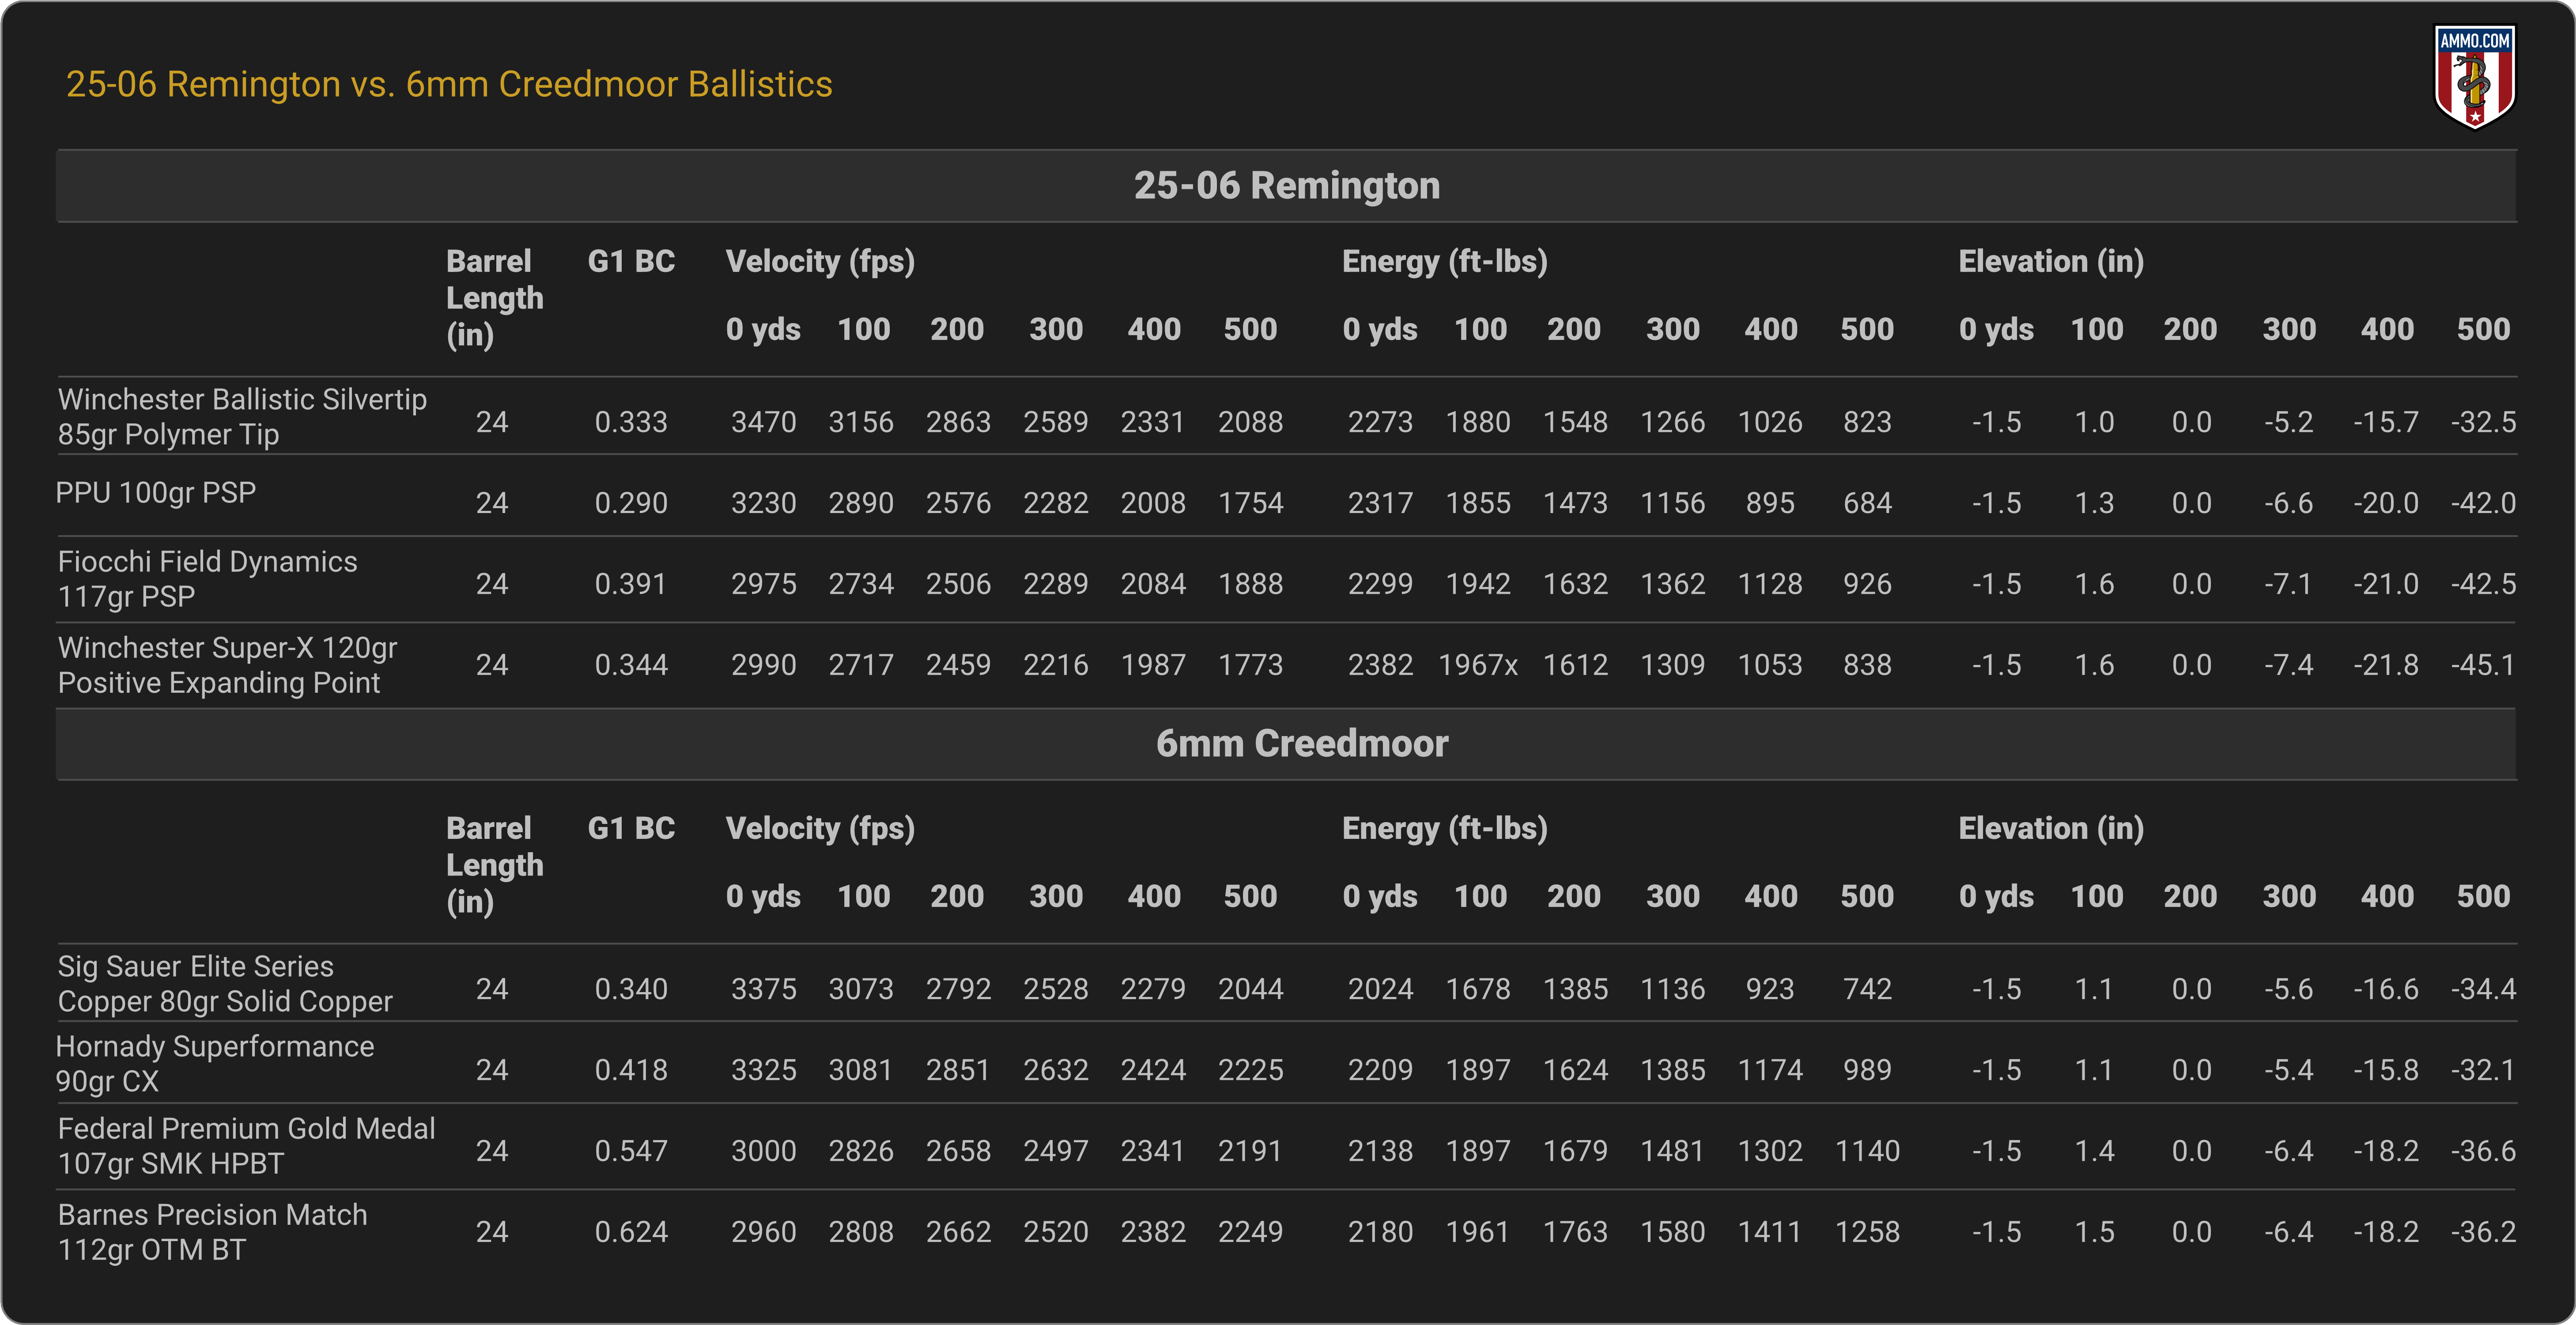
Task: Click the 500-yard energy value 1258
Action: point(1868,1232)
